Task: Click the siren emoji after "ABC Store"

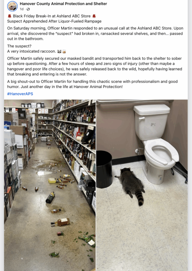Action: (94, 16)
